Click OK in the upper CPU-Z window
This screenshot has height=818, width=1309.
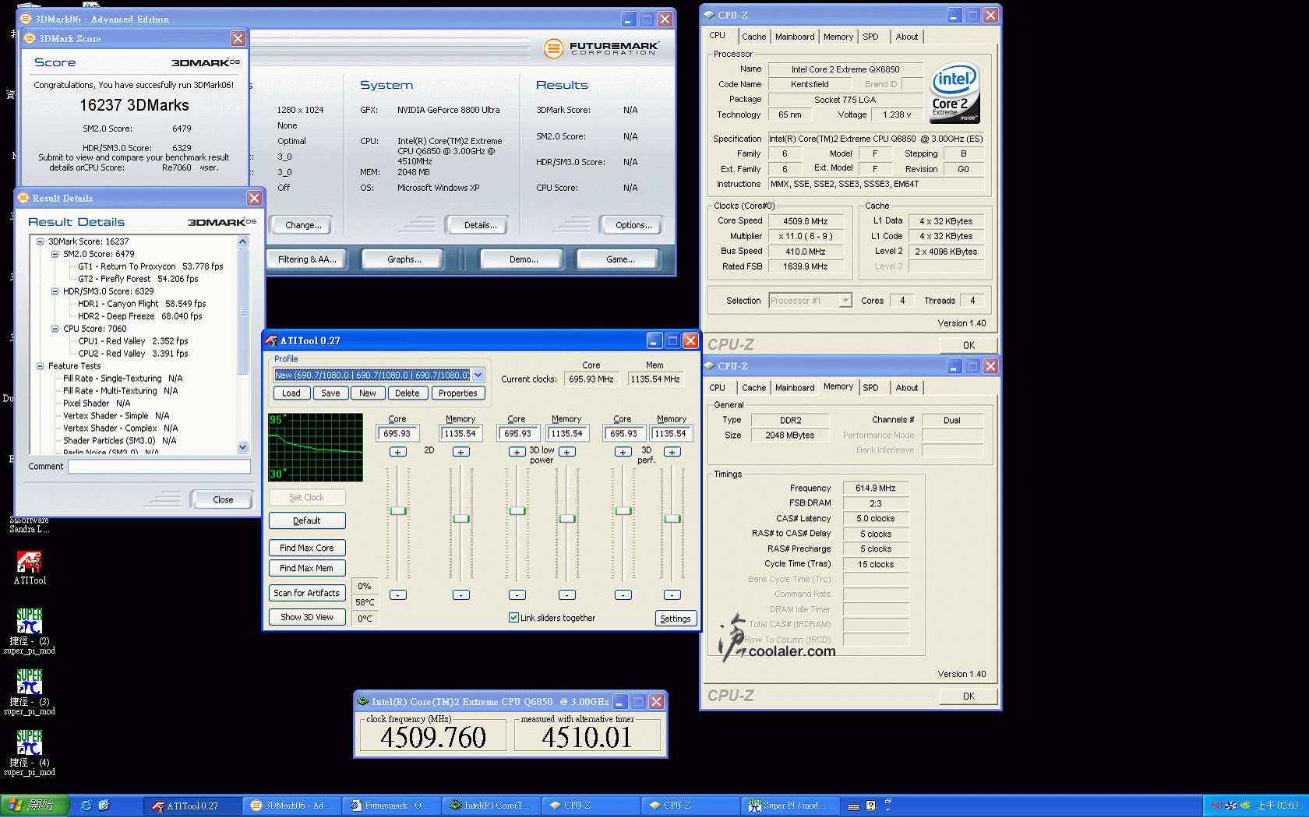(969, 346)
